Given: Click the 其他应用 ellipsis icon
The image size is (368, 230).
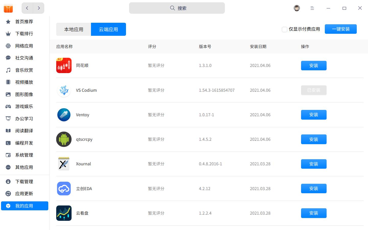Looking at the screenshot, I should 8,167.
